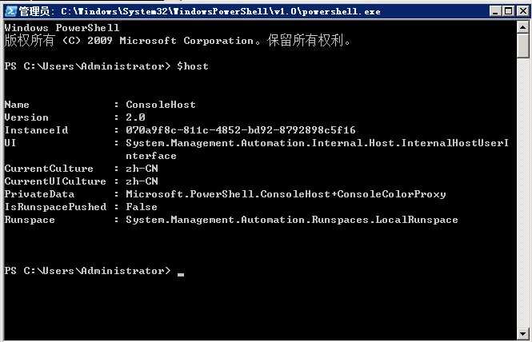
Task: Click the empty scrollbar track below thumb
Action: point(523,193)
